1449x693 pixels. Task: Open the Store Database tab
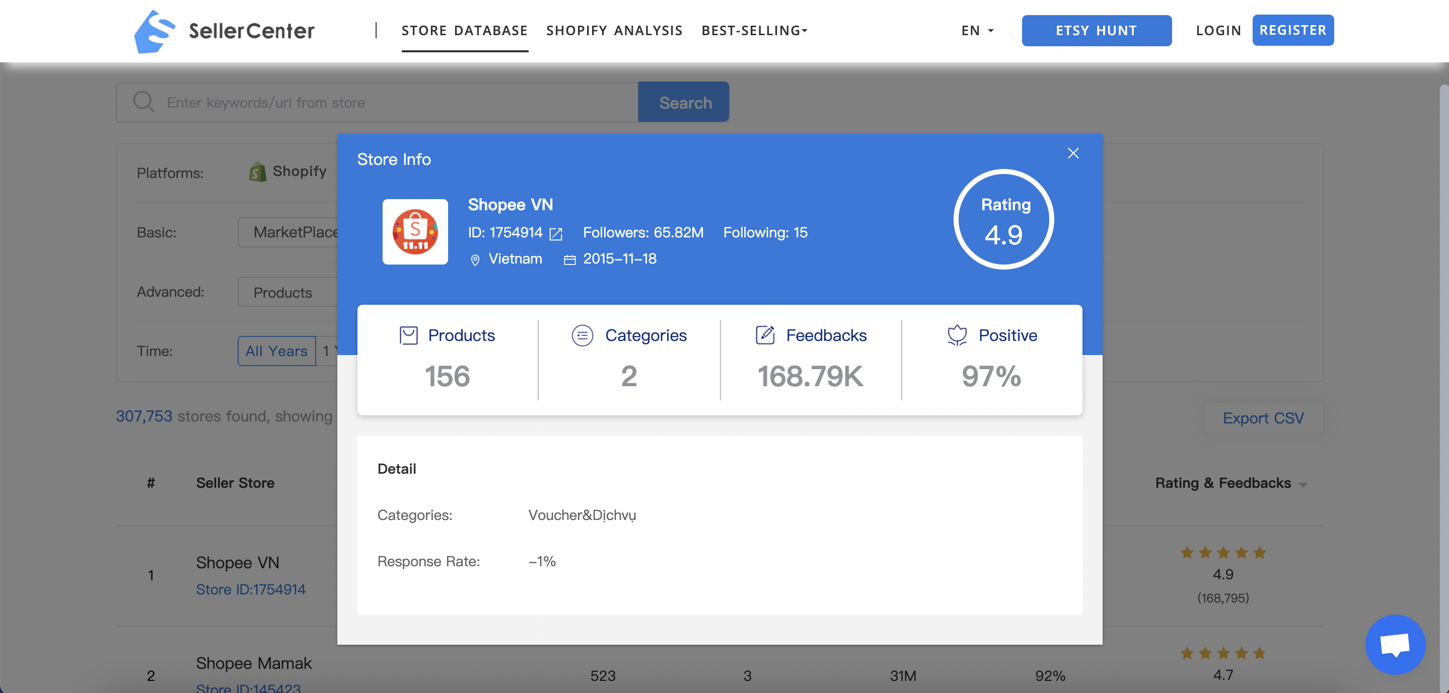(x=465, y=30)
